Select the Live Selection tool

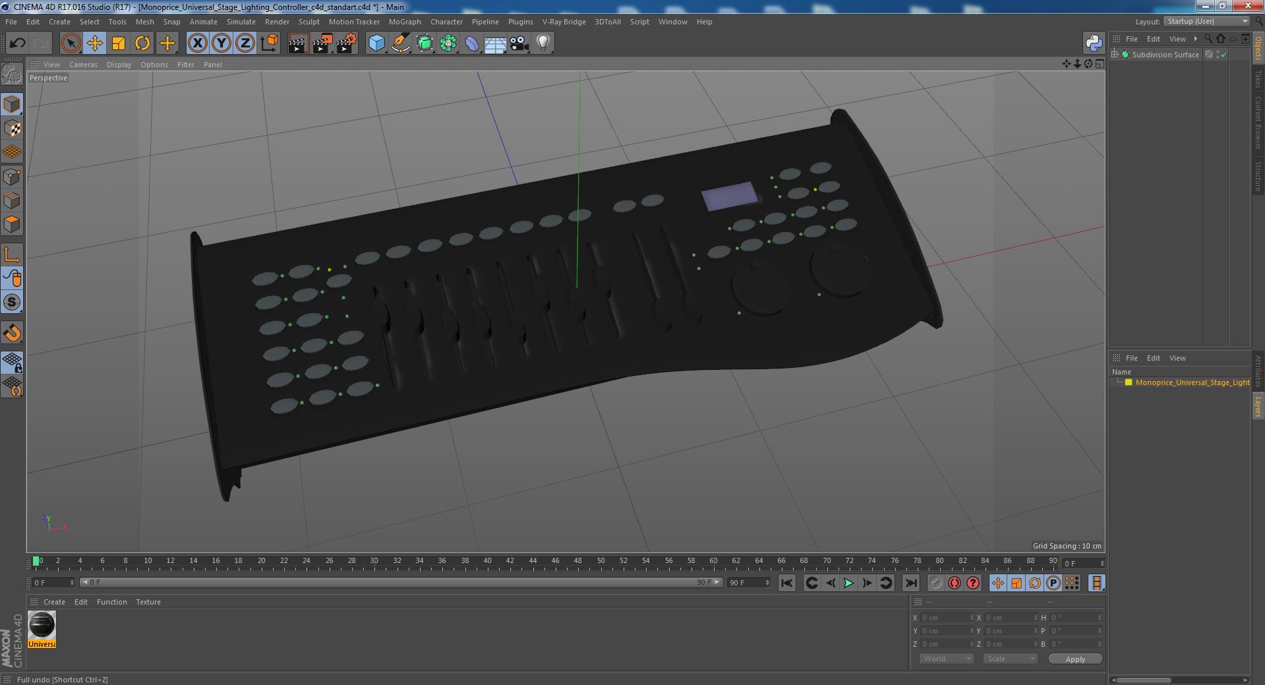71,44
